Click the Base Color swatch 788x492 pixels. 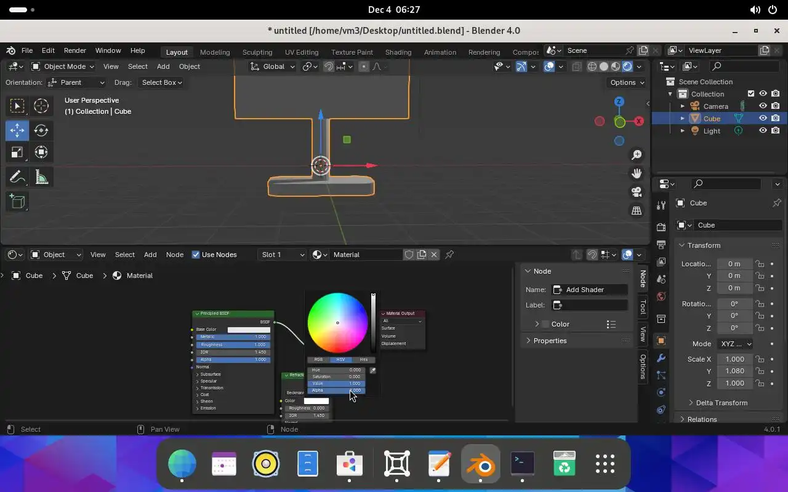[249, 330]
